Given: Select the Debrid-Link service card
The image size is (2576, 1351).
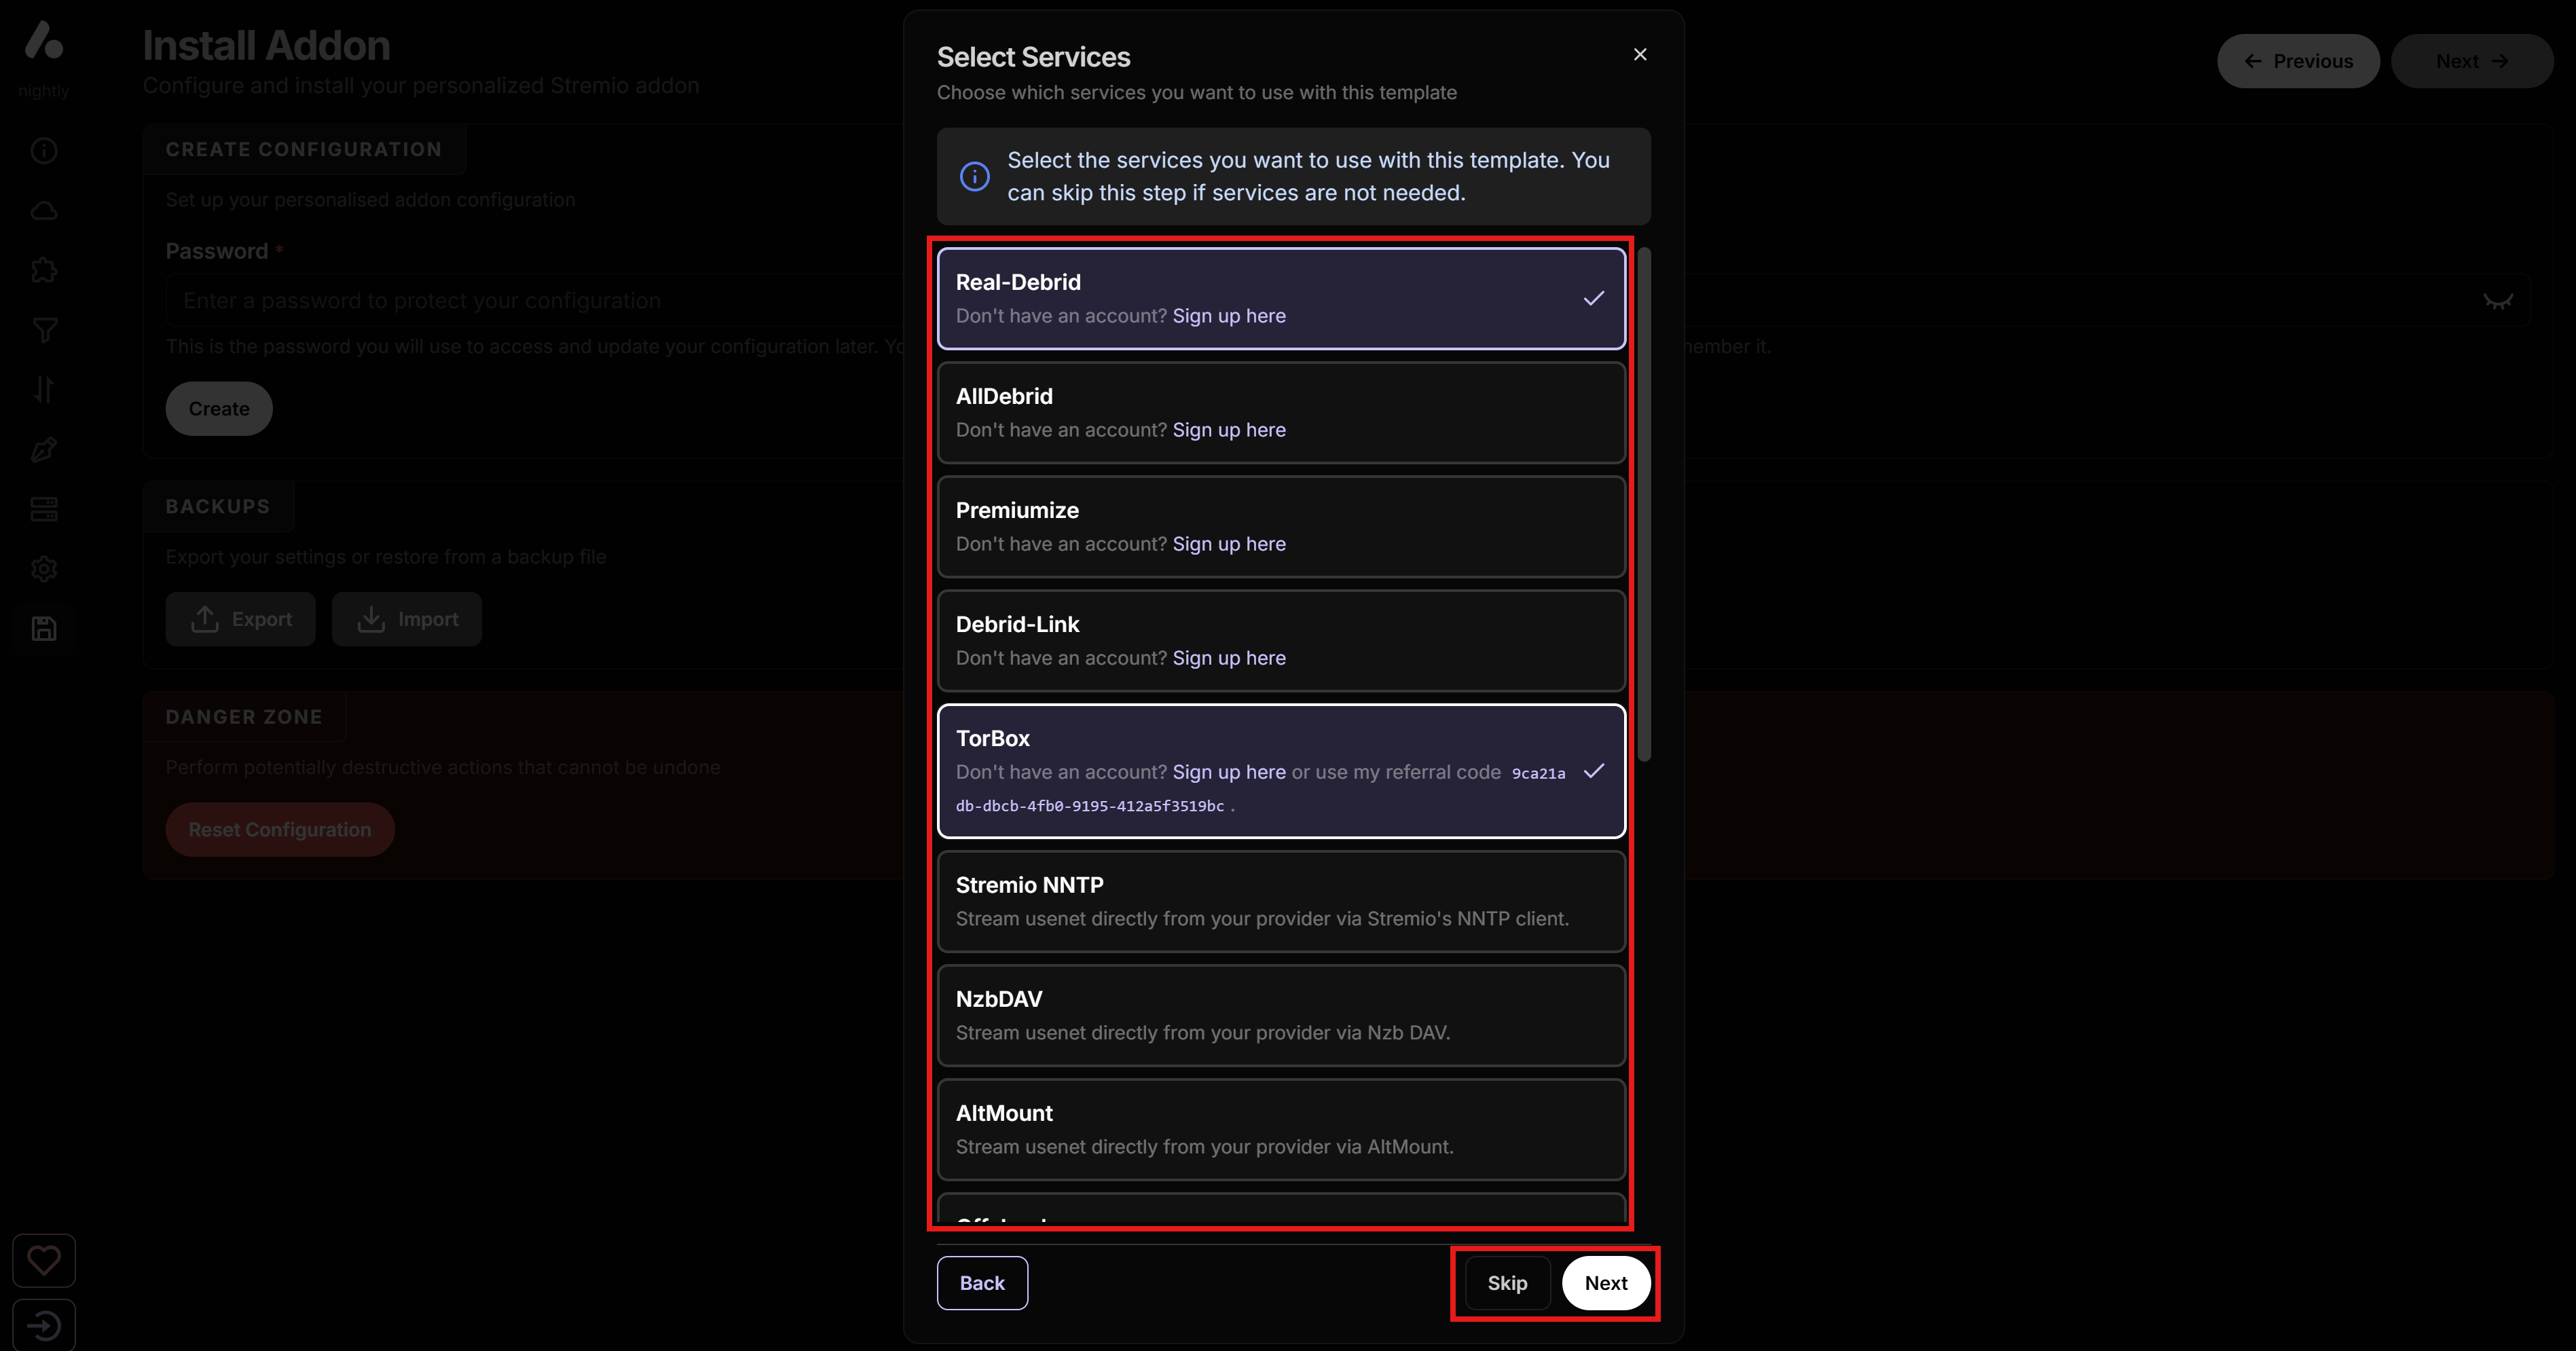Looking at the screenshot, I should click(x=1281, y=641).
